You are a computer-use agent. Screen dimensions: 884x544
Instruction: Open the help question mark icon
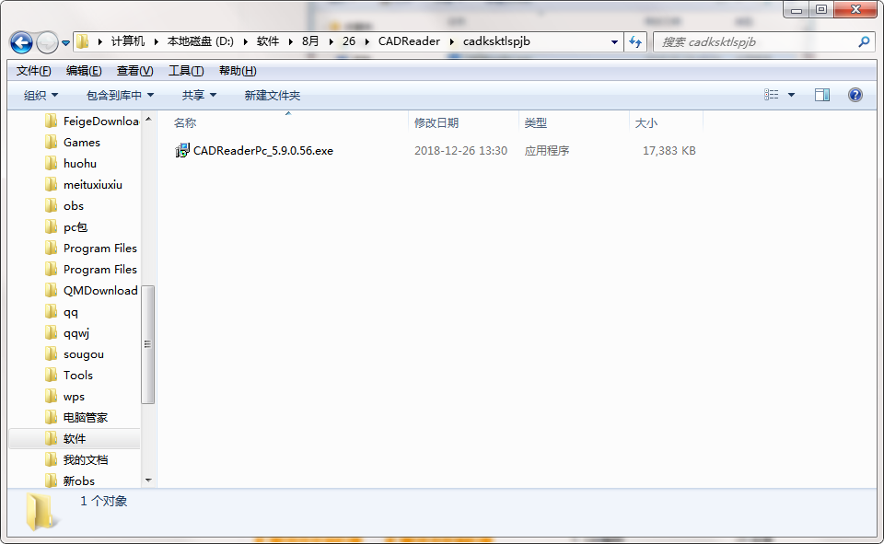(x=855, y=95)
